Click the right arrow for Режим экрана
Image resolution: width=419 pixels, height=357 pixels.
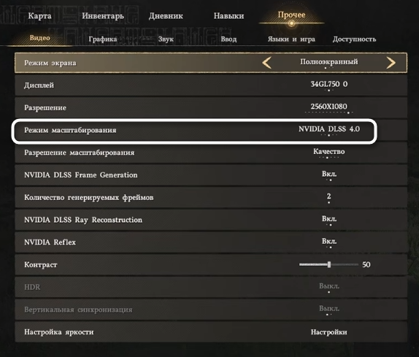[391, 63]
